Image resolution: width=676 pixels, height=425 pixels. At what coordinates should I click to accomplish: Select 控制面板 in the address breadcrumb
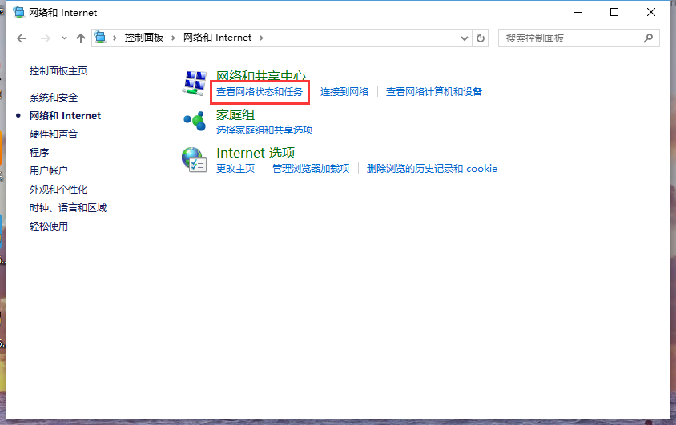click(144, 38)
